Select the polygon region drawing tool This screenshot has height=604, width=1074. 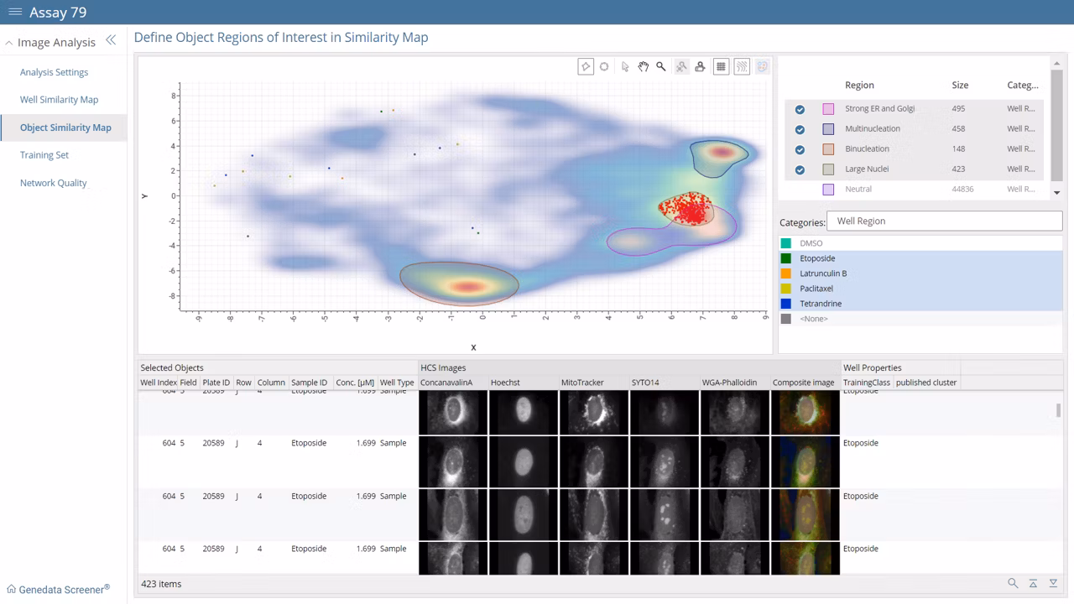(x=586, y=67)
